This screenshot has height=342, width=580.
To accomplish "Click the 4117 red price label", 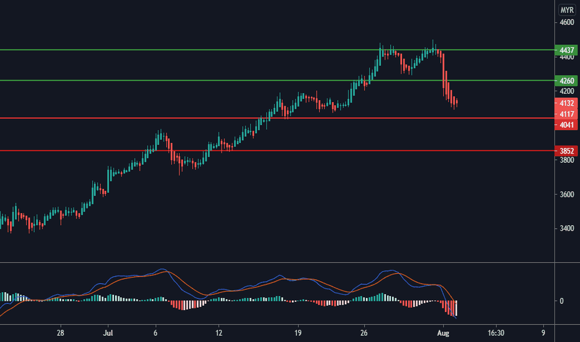I will click(x=566, y=114).
